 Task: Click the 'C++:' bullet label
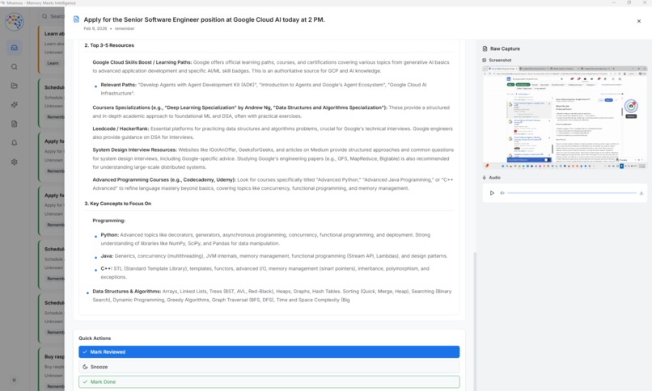tap(107, 268)
